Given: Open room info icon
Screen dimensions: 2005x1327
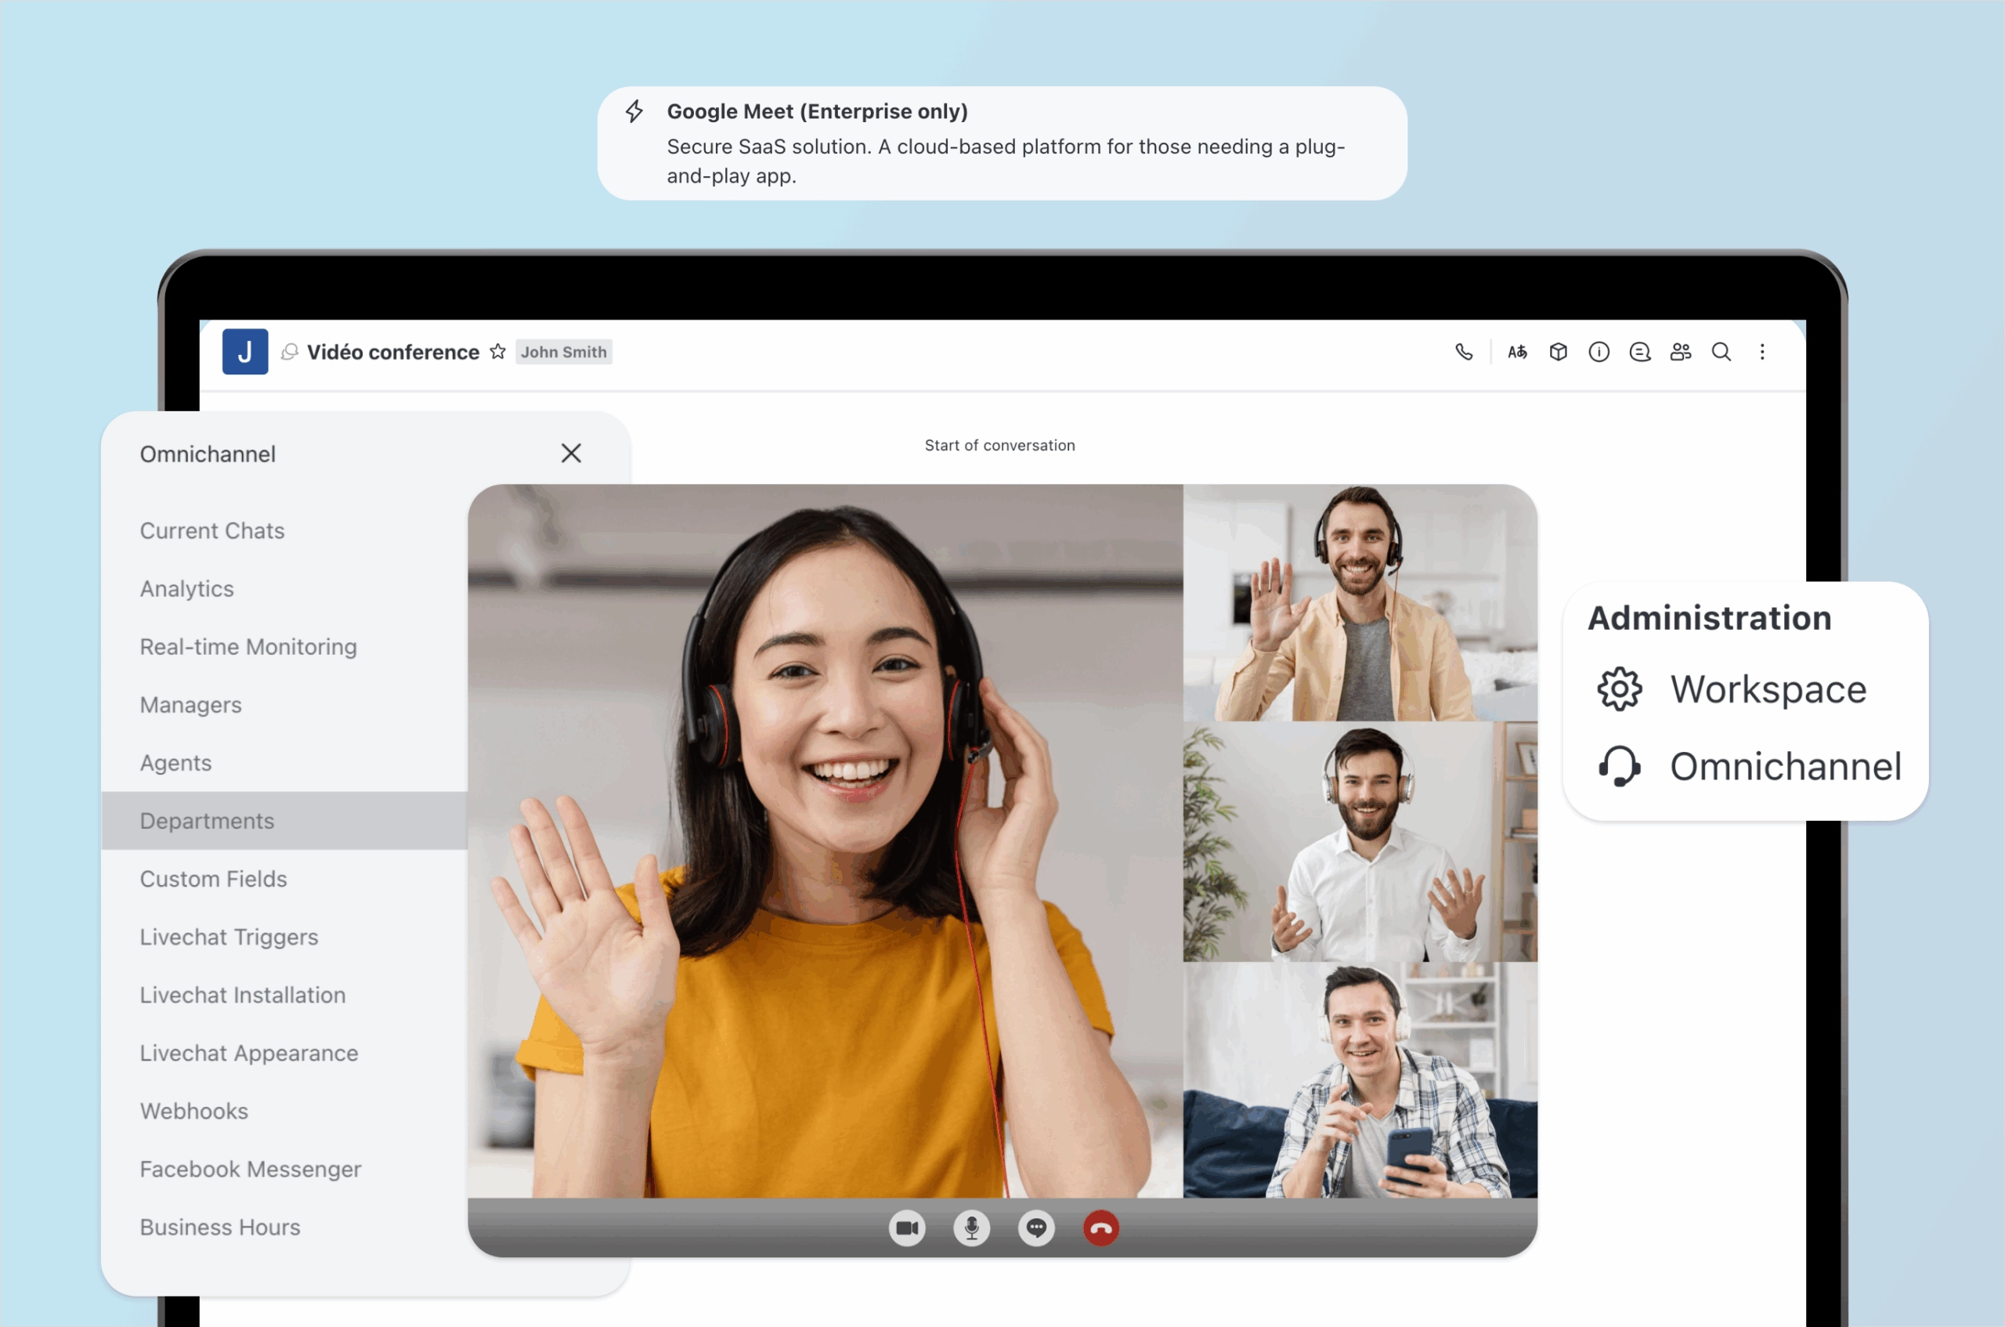Looking at the screenshot, I should pos(1599,352).
